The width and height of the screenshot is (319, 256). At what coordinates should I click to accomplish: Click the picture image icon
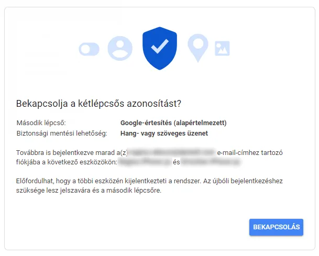pos(223,48)
